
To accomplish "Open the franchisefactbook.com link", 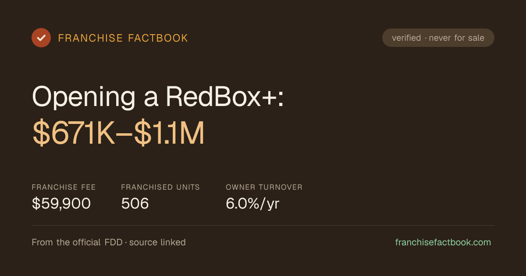I will pyautogui.click(x=443, y=242).
